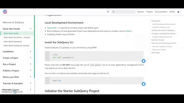Expand the Query your Data chevron
This screenshot has height=103, width=184.
pos(30,77)
